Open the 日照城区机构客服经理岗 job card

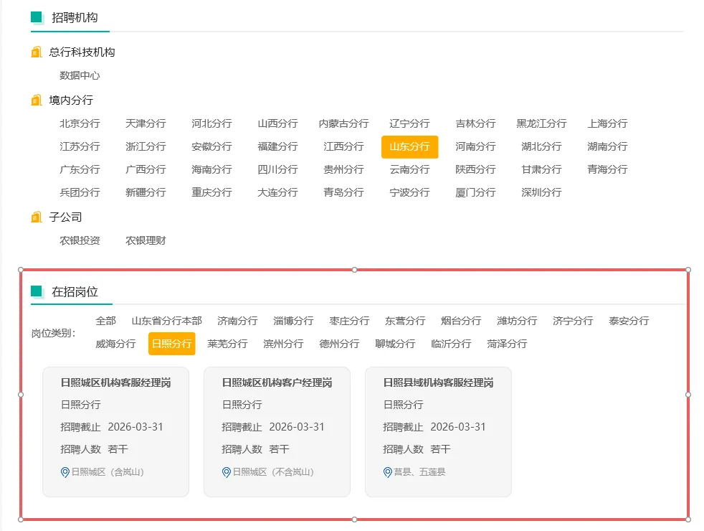pyautogui.click(x=115, y=431)
